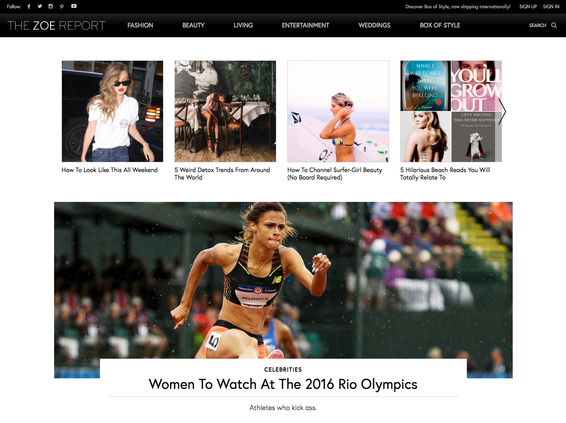Advance carousel with the right arrow

(x=502, y=111)
